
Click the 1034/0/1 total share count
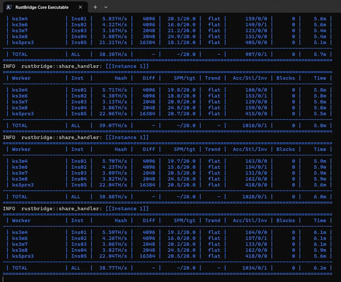[x=255, y=268]
